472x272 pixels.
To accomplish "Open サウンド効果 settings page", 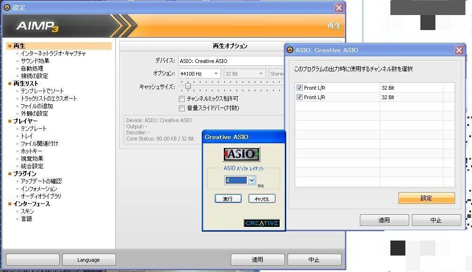I will pos(35,61).
